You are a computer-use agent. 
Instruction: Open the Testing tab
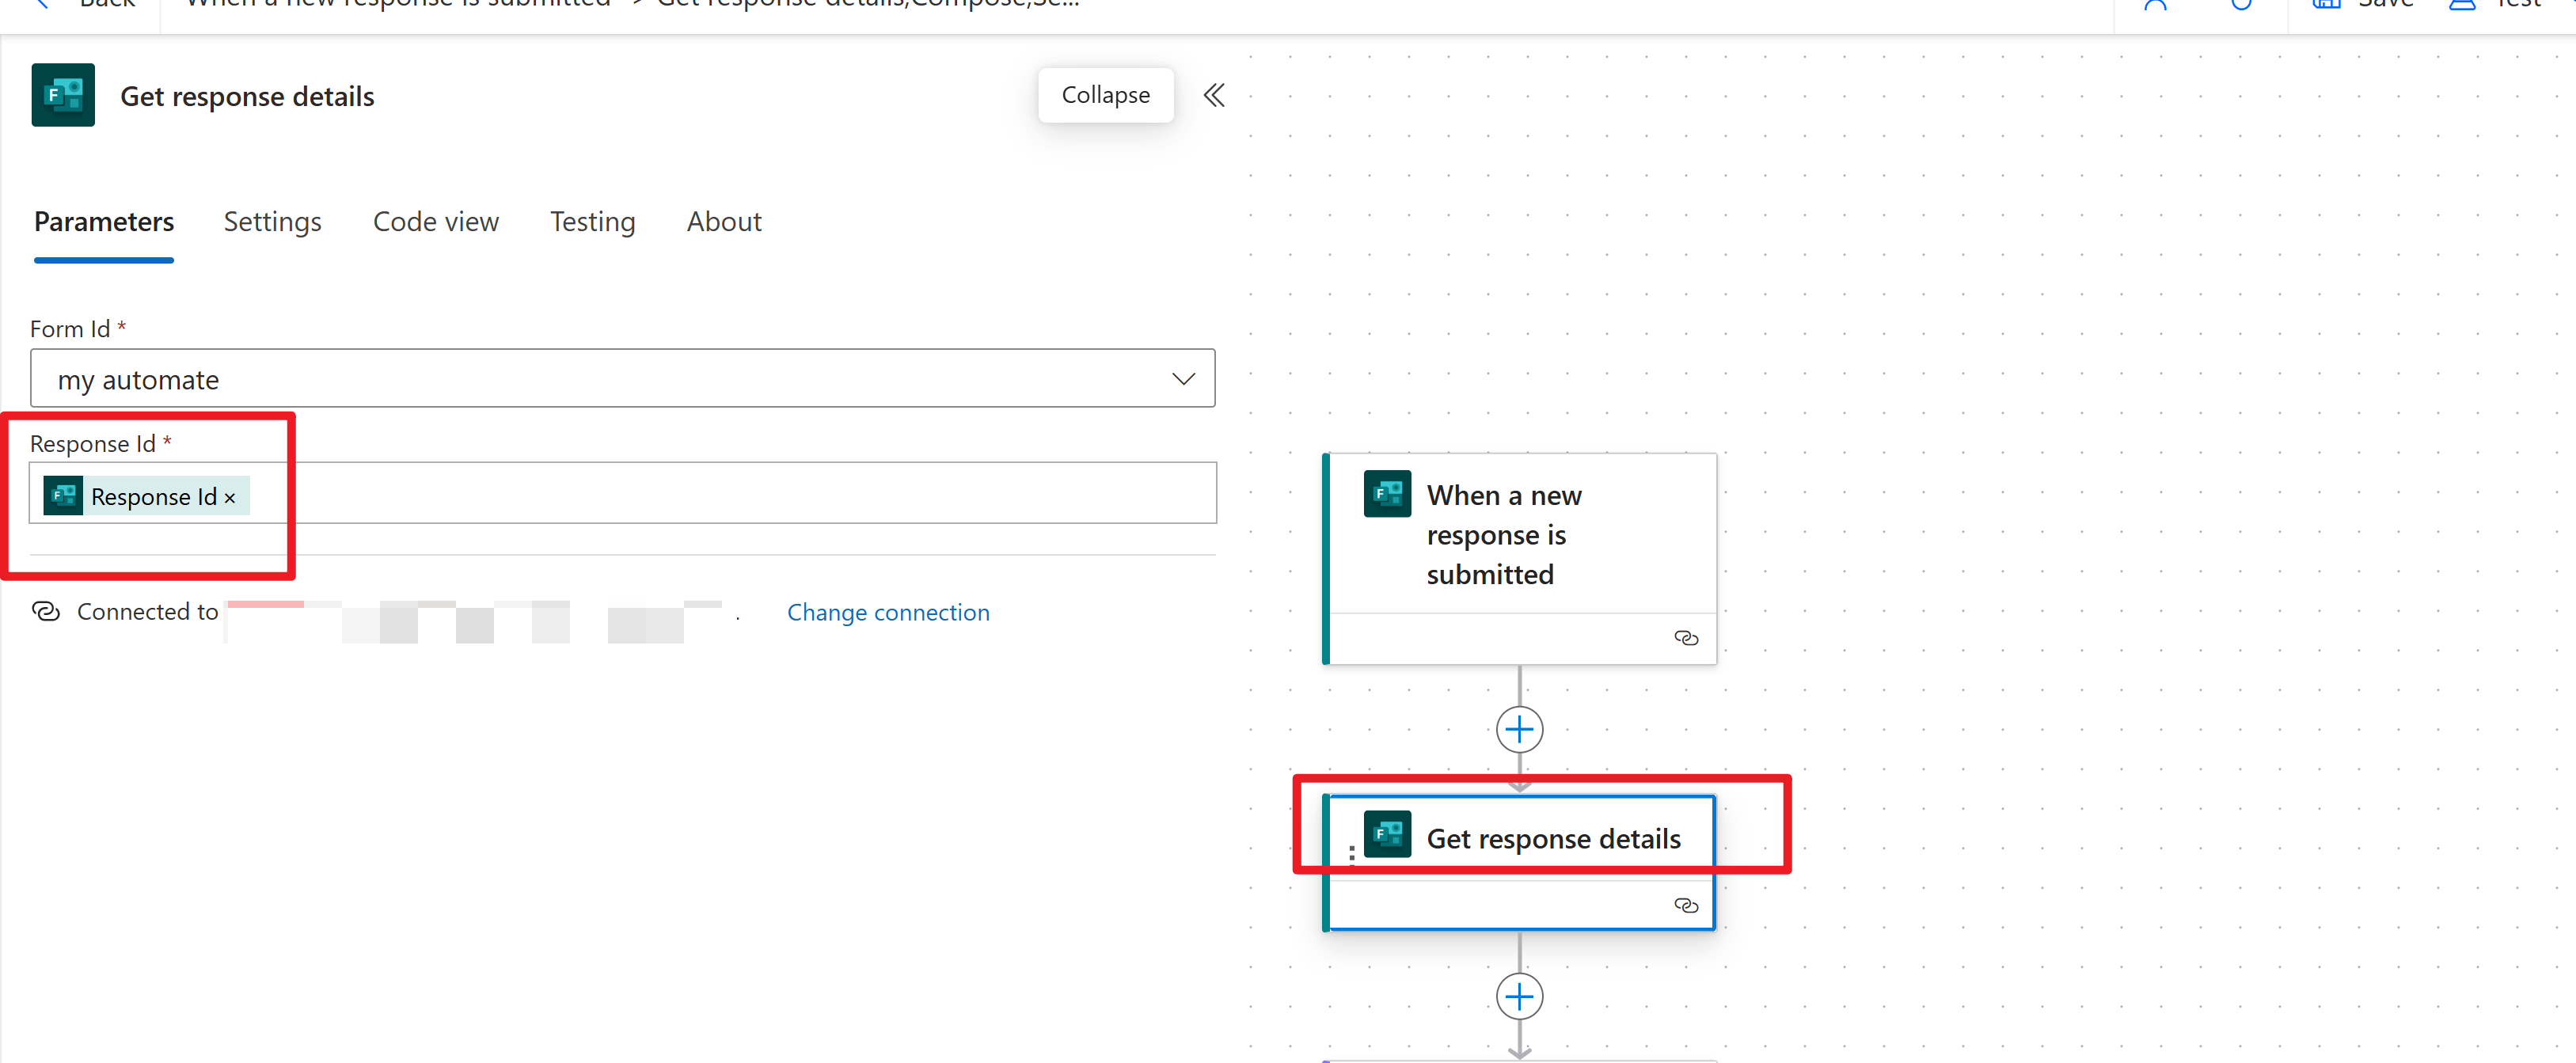592,221
